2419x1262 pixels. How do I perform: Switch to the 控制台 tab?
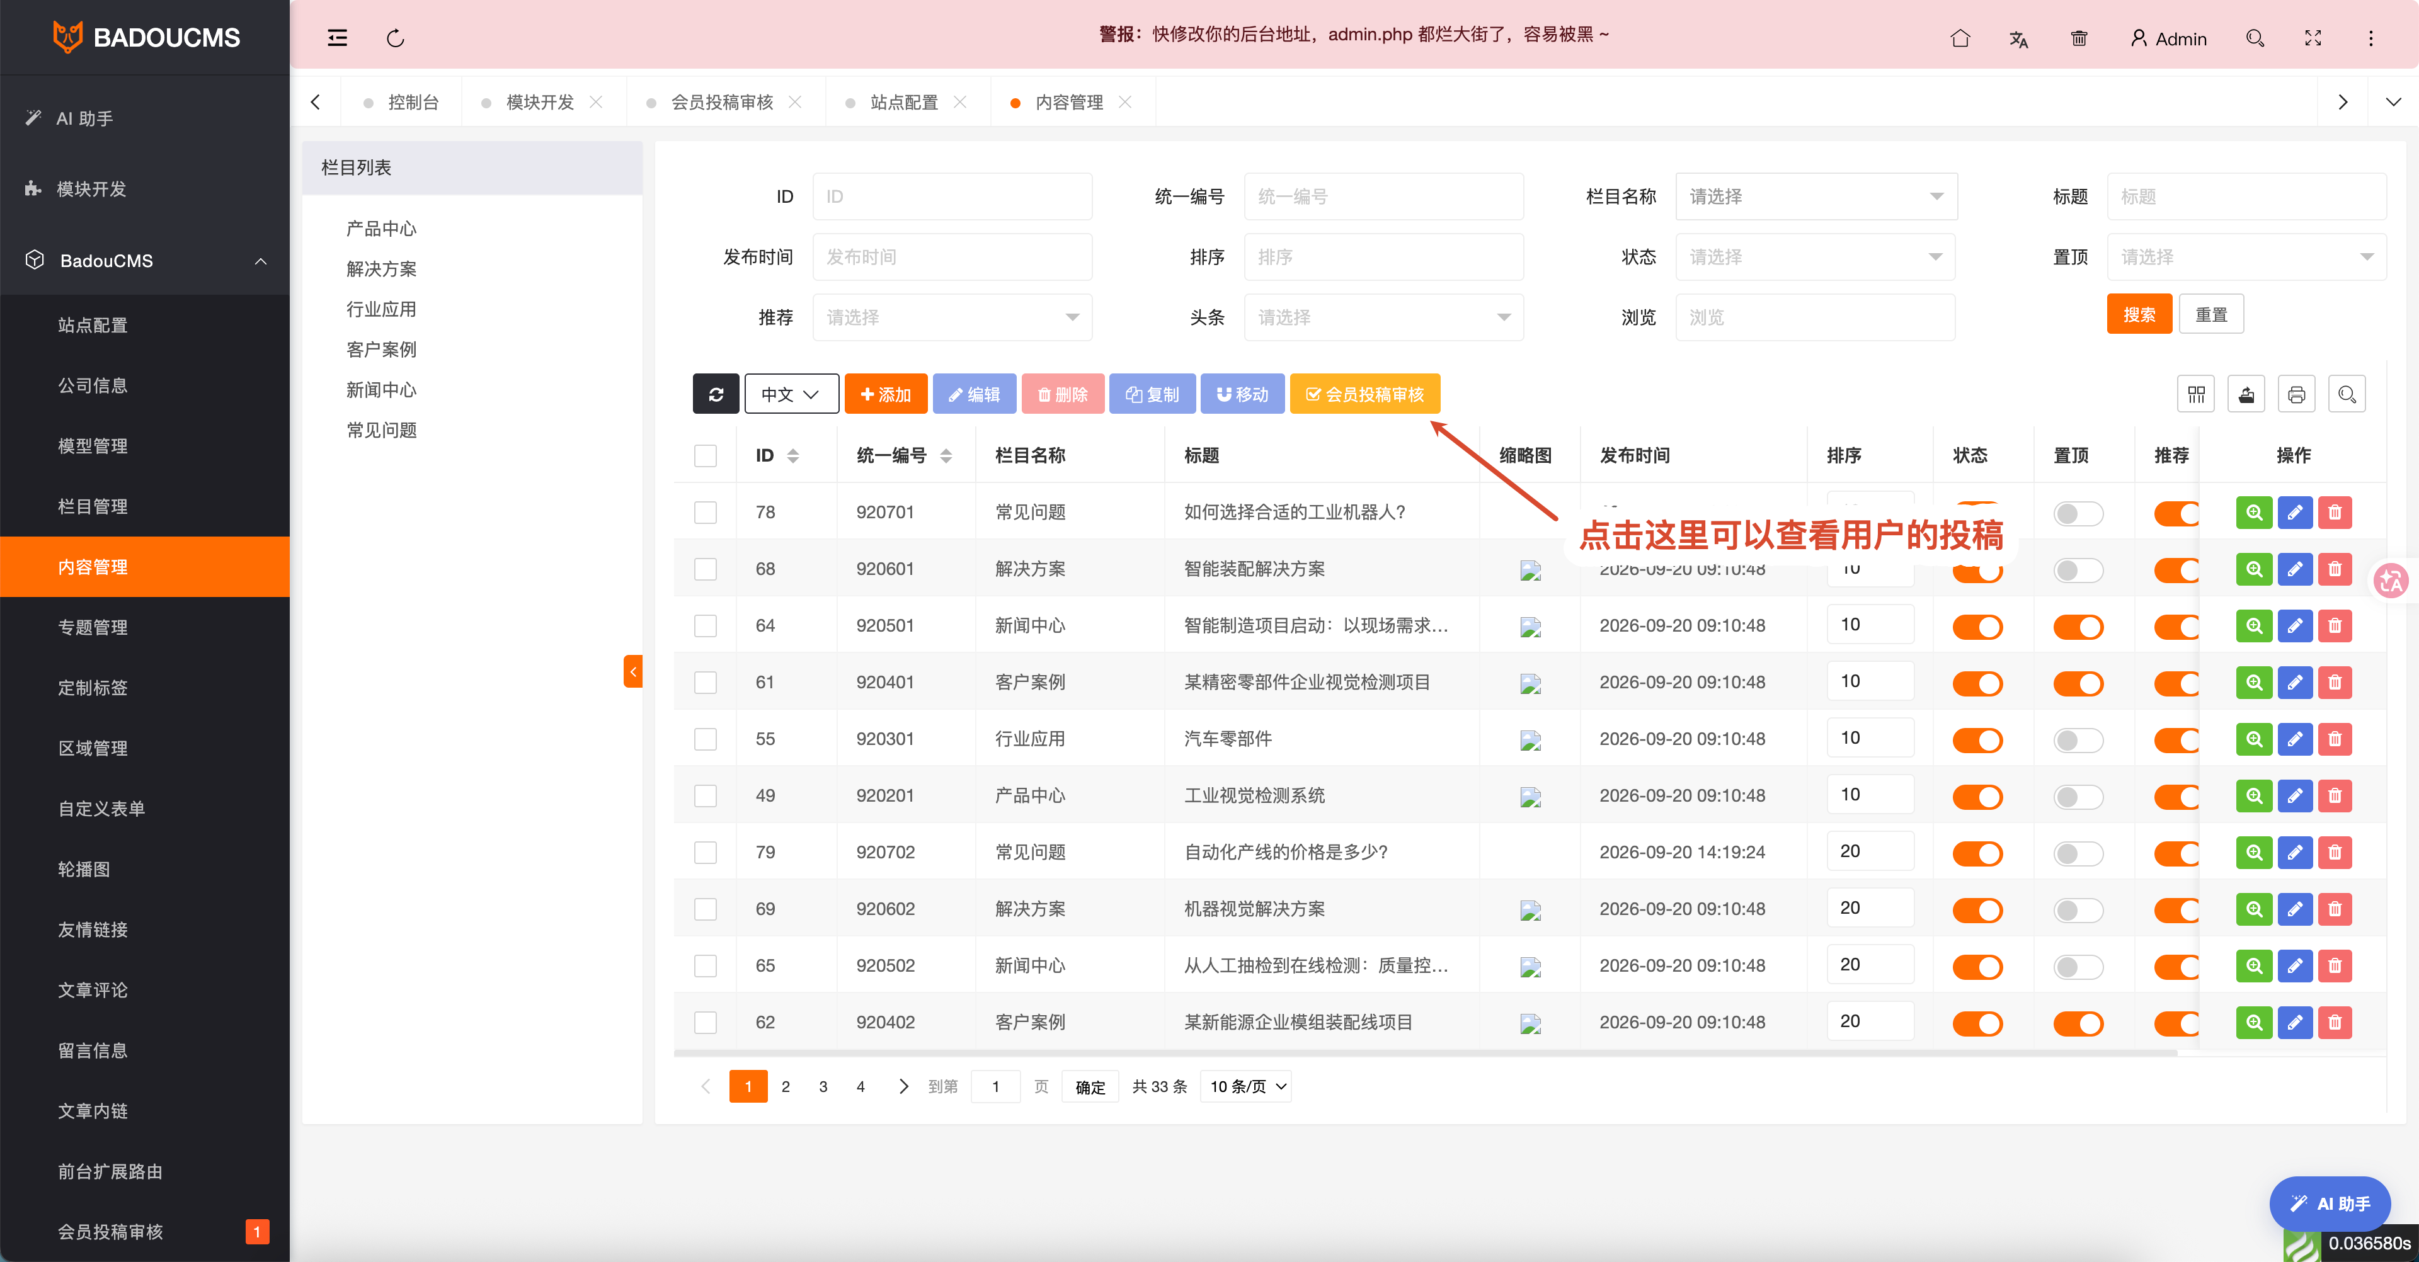(413, 103)
